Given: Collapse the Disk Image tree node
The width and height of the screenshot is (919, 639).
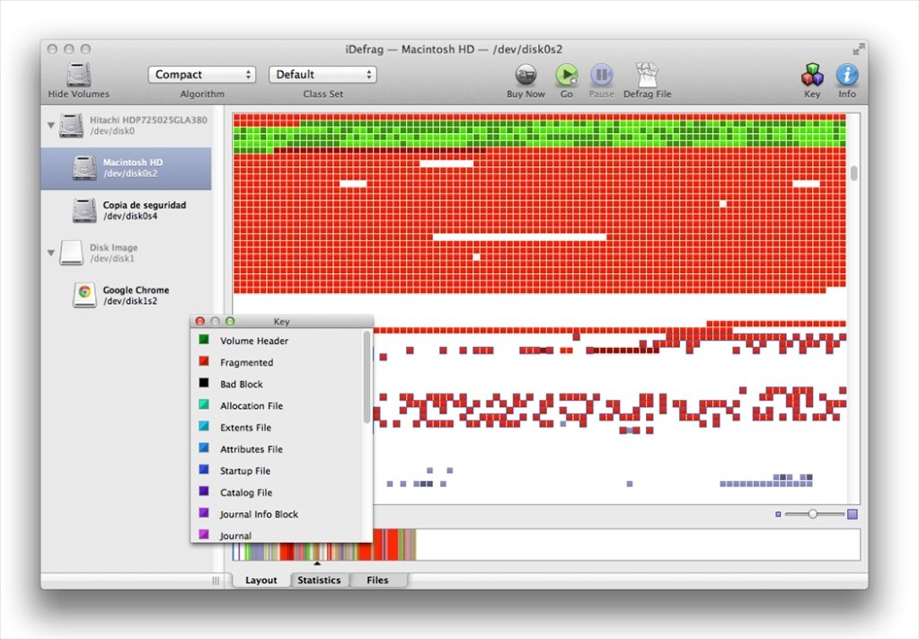Looking at the screenshot, I should click(x=51, y=253).
